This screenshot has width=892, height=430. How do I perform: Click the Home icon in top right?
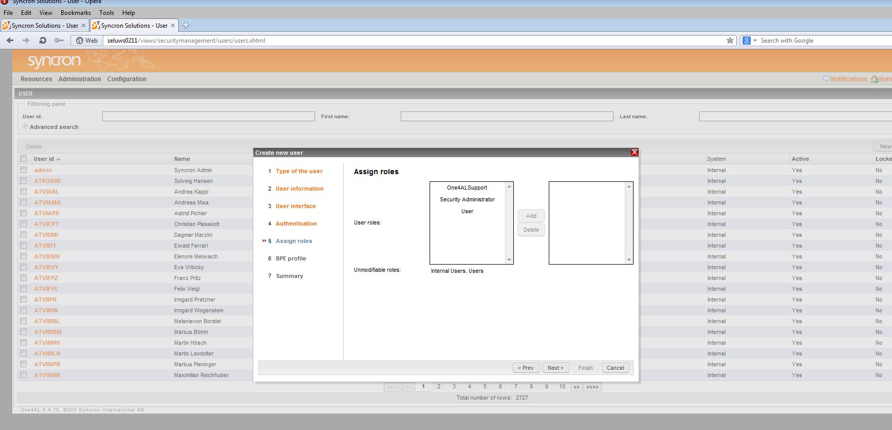tap(875, 79)
